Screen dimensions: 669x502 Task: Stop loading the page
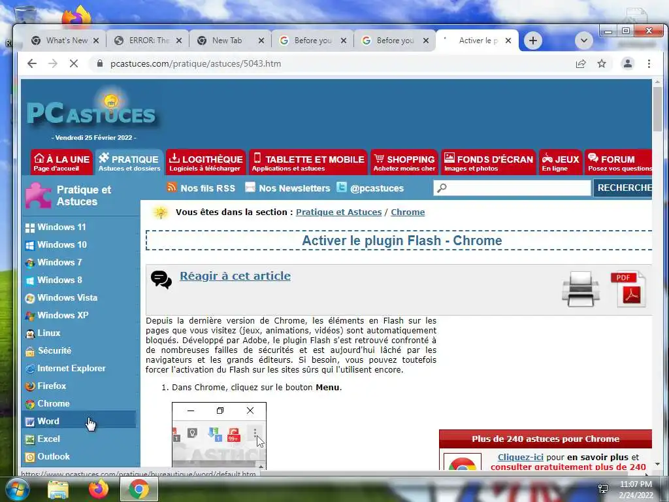74,63
